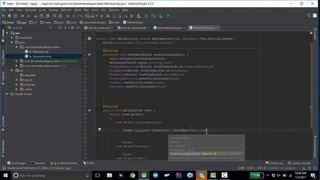Click the Search Everywhere magnifier icon
The image size is (320, 180).
(309, 15)
